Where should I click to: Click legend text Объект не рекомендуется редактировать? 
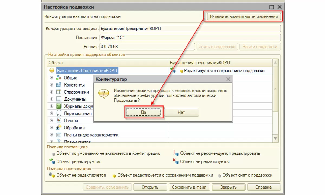click(x=220, y=153)
